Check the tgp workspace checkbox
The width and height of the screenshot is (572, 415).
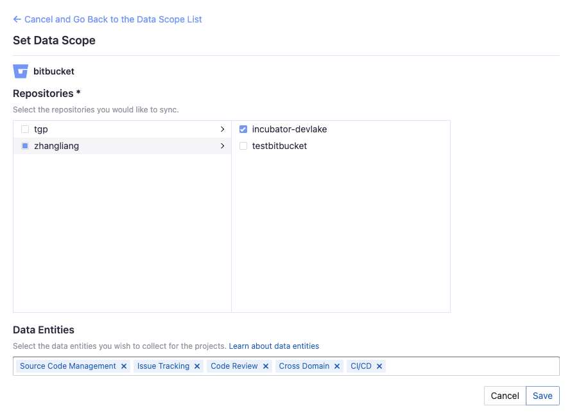click(x=25, y=129)
